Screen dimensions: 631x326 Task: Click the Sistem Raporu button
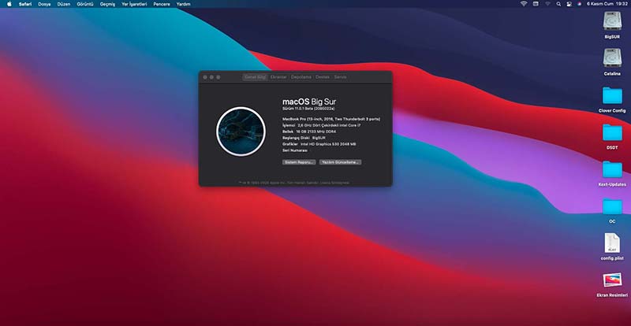click(x=299, y=161)
